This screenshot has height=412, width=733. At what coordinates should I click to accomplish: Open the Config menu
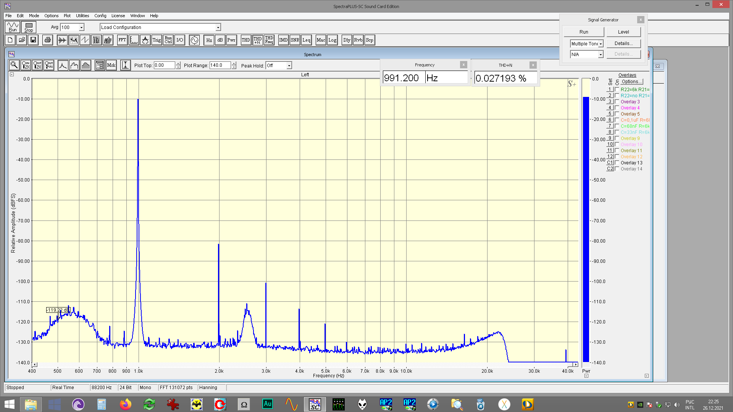coord(100,16)
